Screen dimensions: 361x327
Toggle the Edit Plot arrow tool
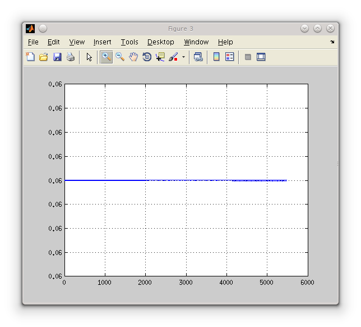point(89,57)
